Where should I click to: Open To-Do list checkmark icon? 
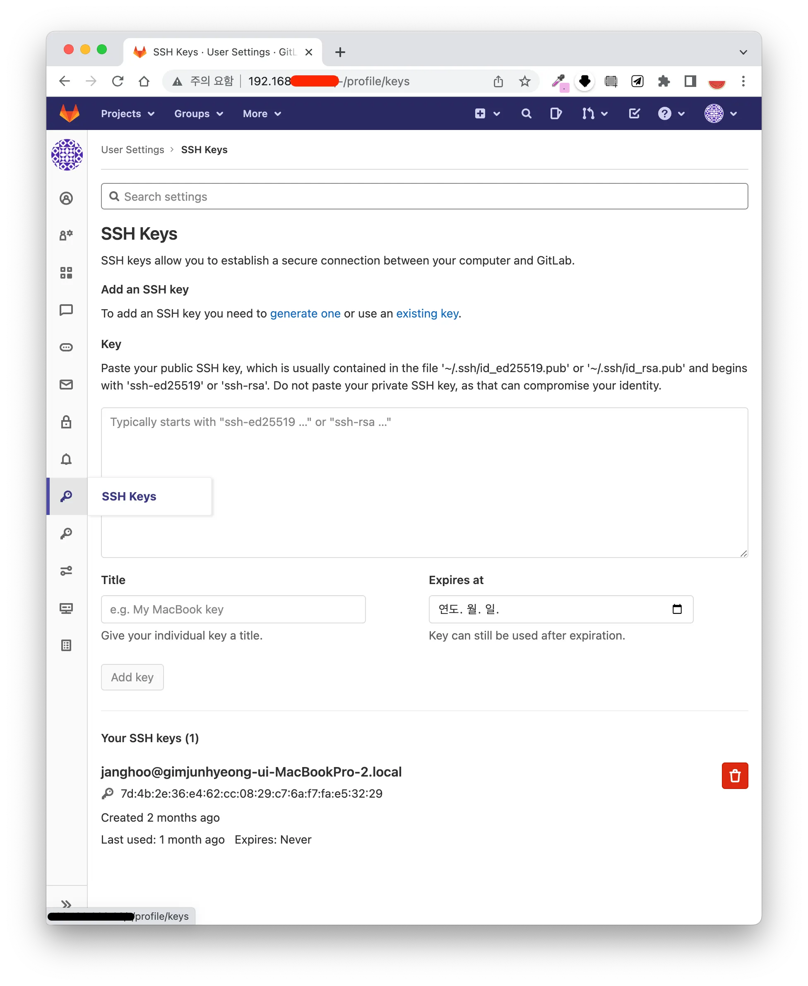pos(634,113)
